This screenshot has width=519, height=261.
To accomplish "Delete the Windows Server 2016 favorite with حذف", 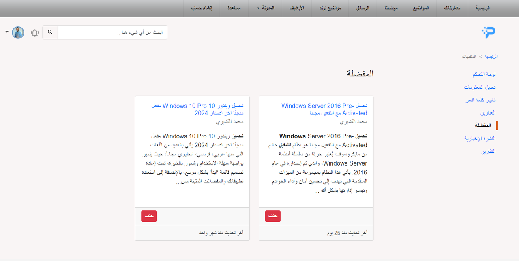I will click(273, 216).
